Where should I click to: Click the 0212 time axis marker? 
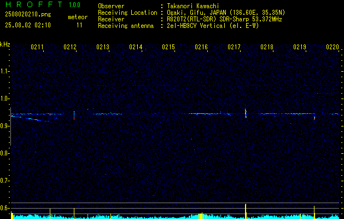tap(70, 47)
